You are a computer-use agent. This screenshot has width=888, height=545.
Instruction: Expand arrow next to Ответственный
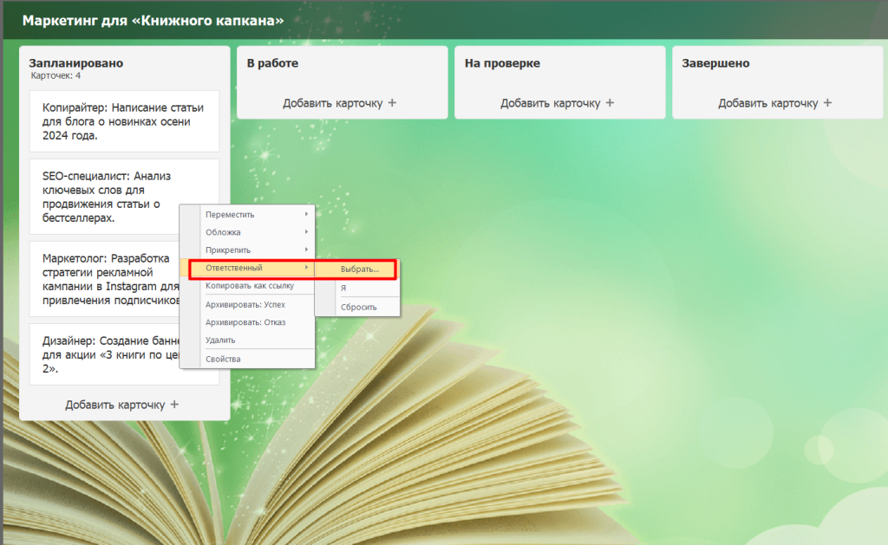(x=306, y=267)
